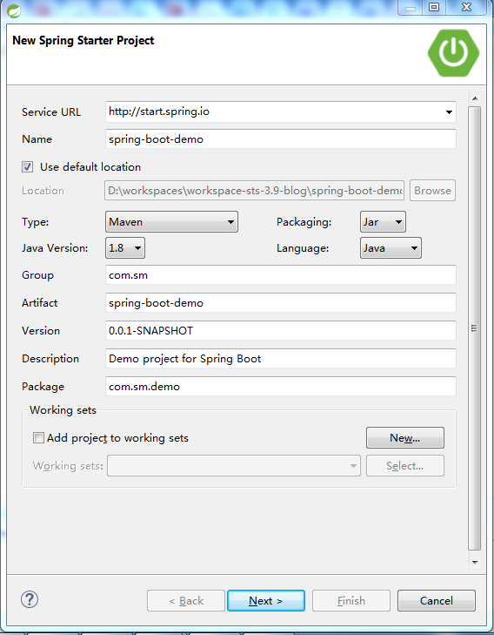Click the Description input field
Image resolution: width=494 pixels, height=635 pixels.
coord(281,358)
